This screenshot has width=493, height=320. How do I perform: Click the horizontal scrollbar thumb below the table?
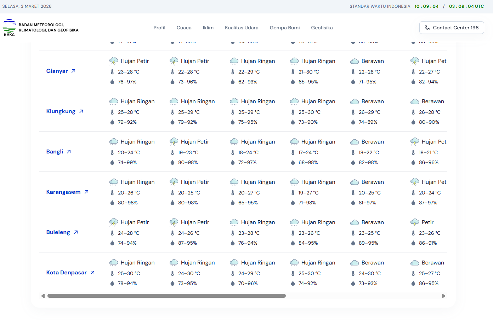coord(166,296)
